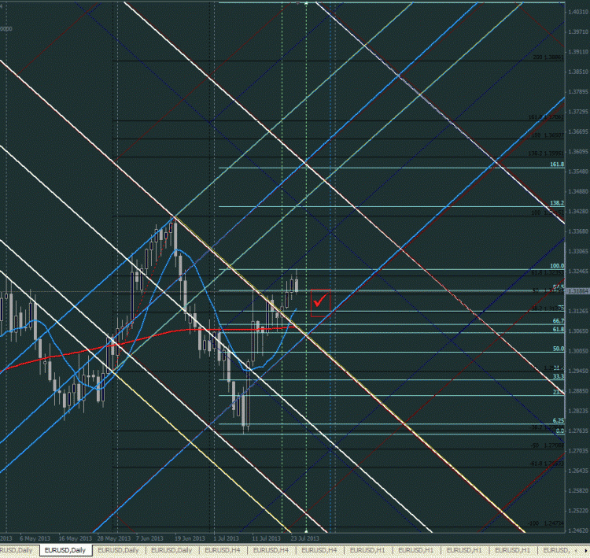
Task: Click the 7 Jun 2013 date label
Action: (x=149, y=538)
